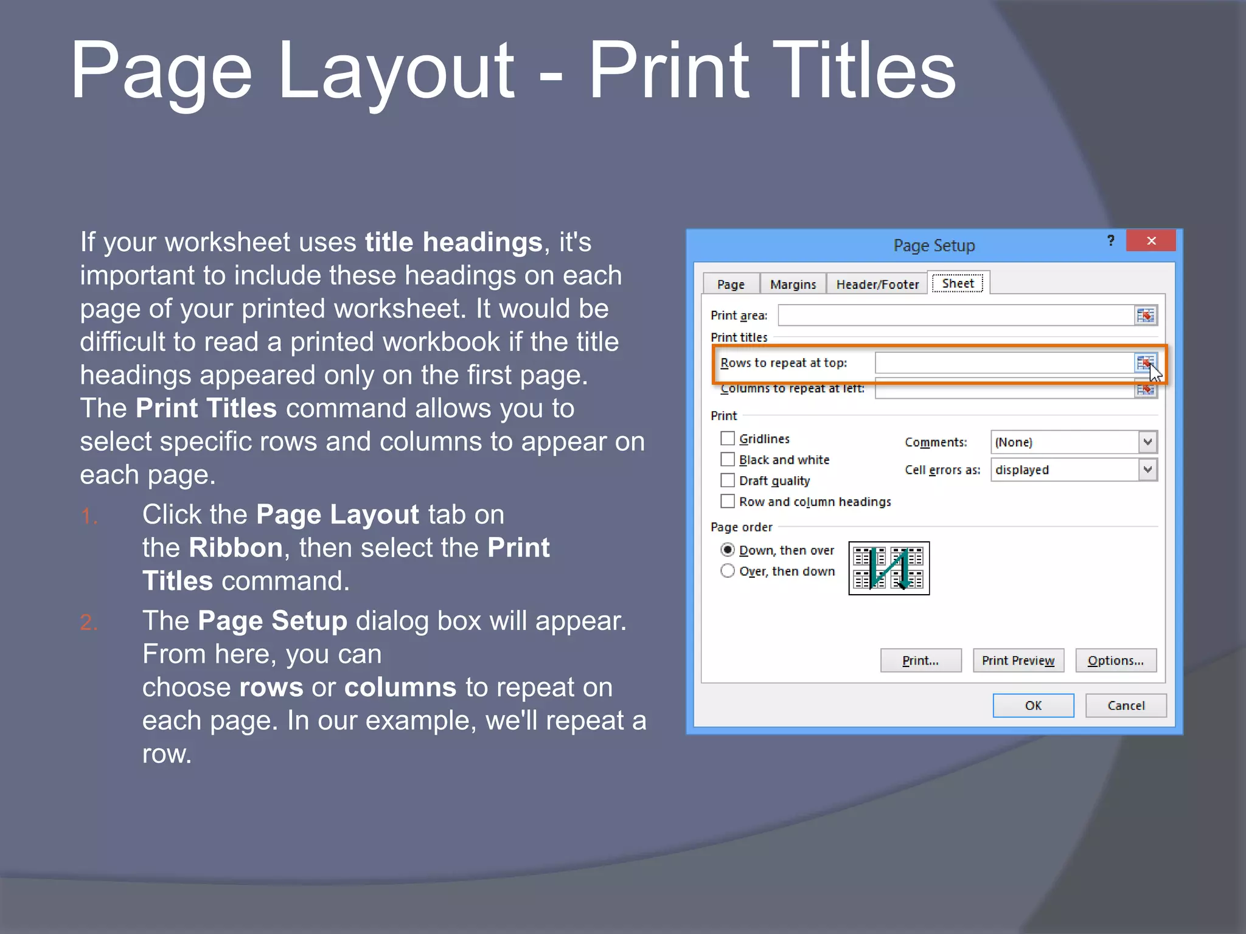This screenshot has width=1246, height=934.
Task: Select Down, then over page order
Action: pyautogui.click(x=728, y=550)
